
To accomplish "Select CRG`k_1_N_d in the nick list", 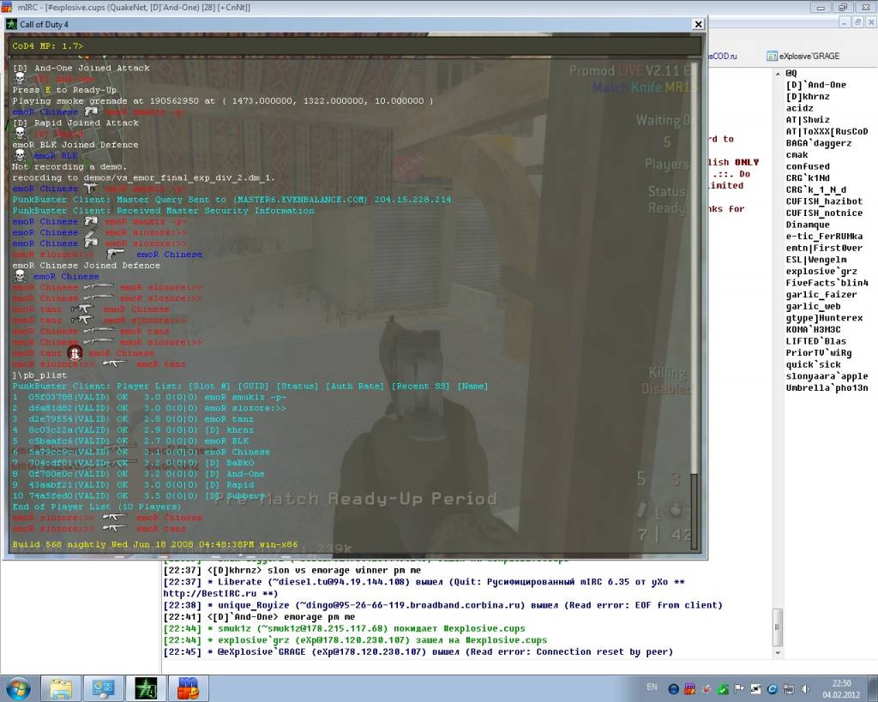I will click(816, 189).
